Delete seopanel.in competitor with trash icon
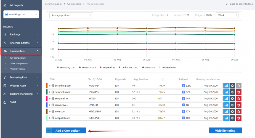The image size is (255, 138). point(238,99)
